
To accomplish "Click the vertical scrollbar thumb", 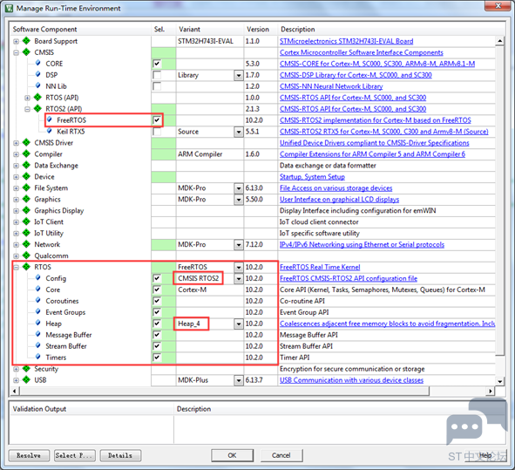I will pyautogui.click(x=499, y=201).
